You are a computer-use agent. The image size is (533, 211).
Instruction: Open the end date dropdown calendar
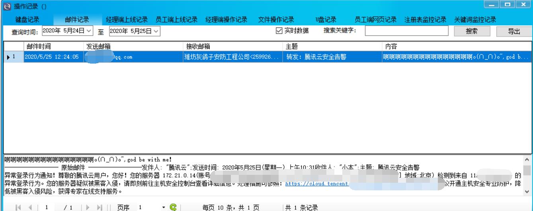[156, 31]
